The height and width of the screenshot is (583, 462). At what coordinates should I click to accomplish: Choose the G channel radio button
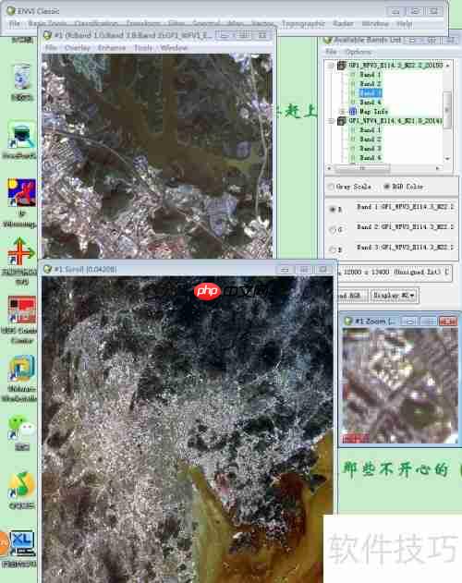[x=333, y=229]
